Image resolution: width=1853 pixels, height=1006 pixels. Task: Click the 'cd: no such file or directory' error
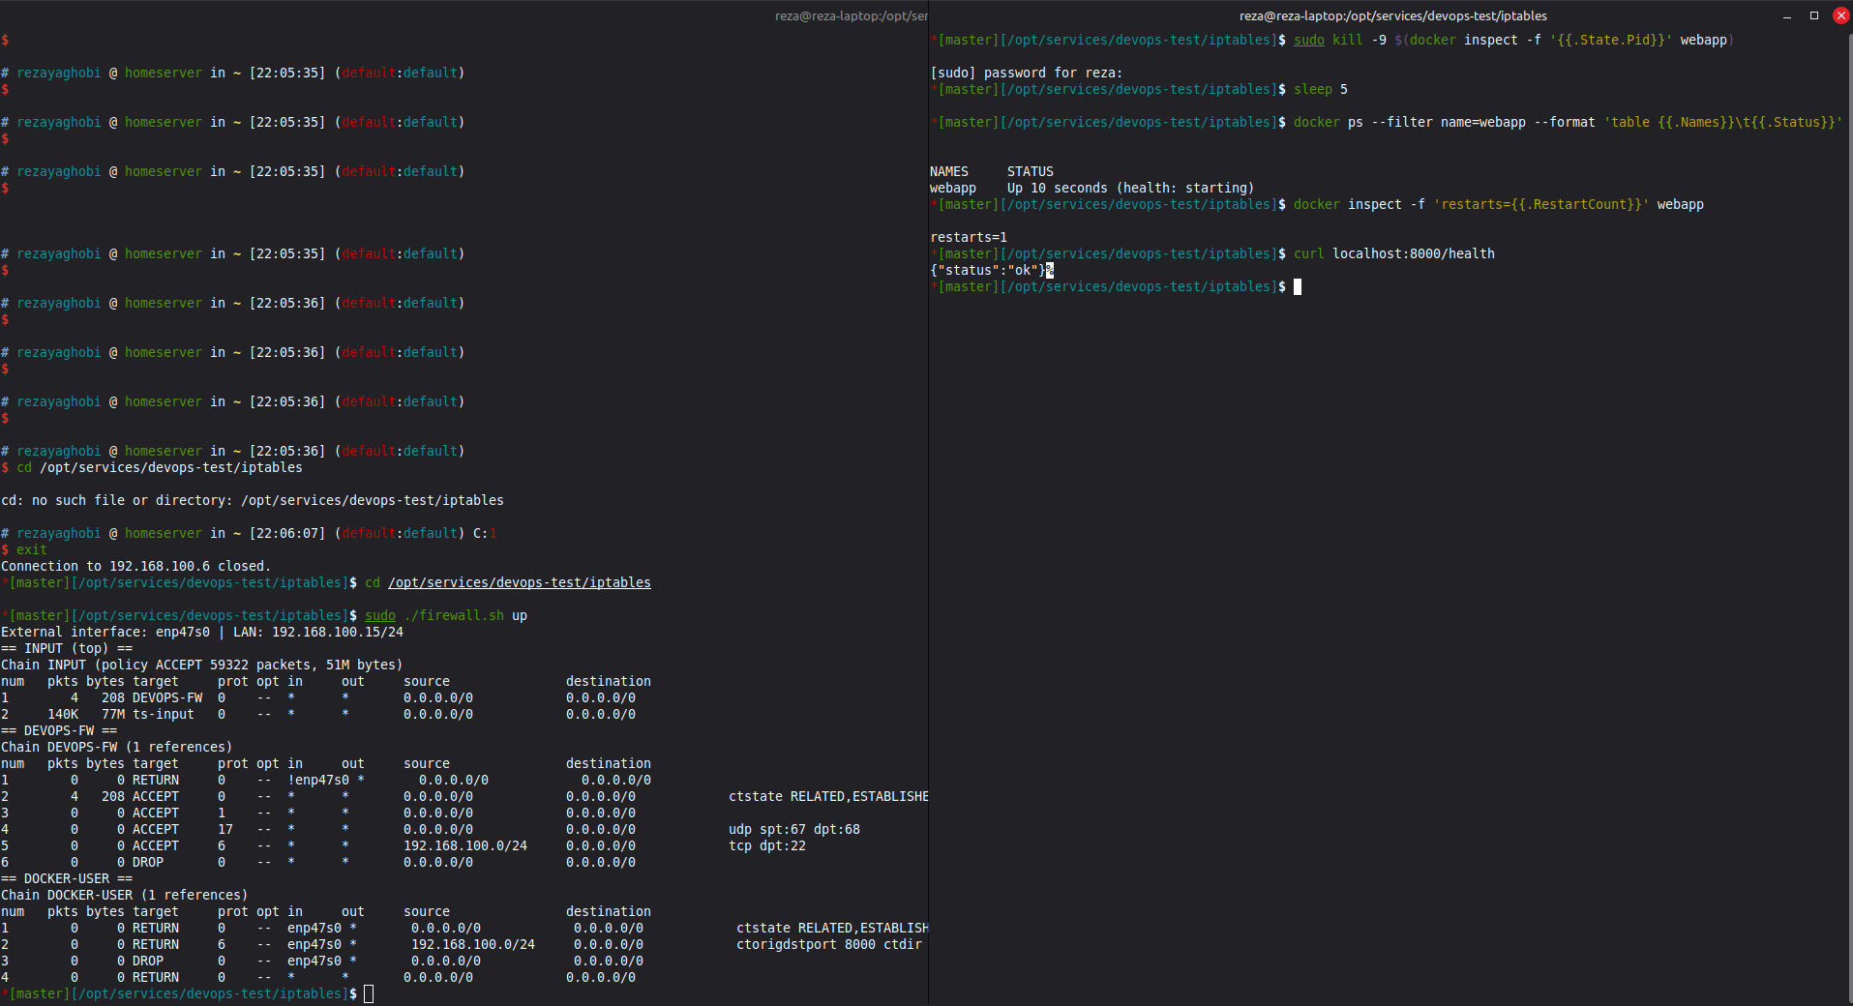click(x=253, y=500)
